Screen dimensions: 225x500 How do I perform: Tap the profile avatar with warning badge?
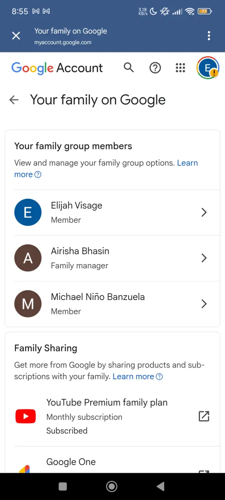(x=208, y=68)
